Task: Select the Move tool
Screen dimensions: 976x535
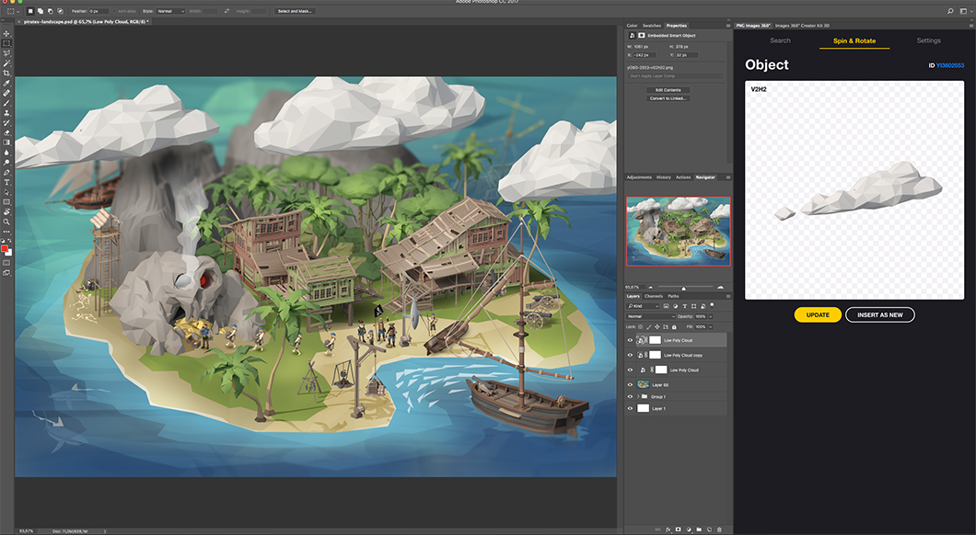Action: (x=6, y=34)
